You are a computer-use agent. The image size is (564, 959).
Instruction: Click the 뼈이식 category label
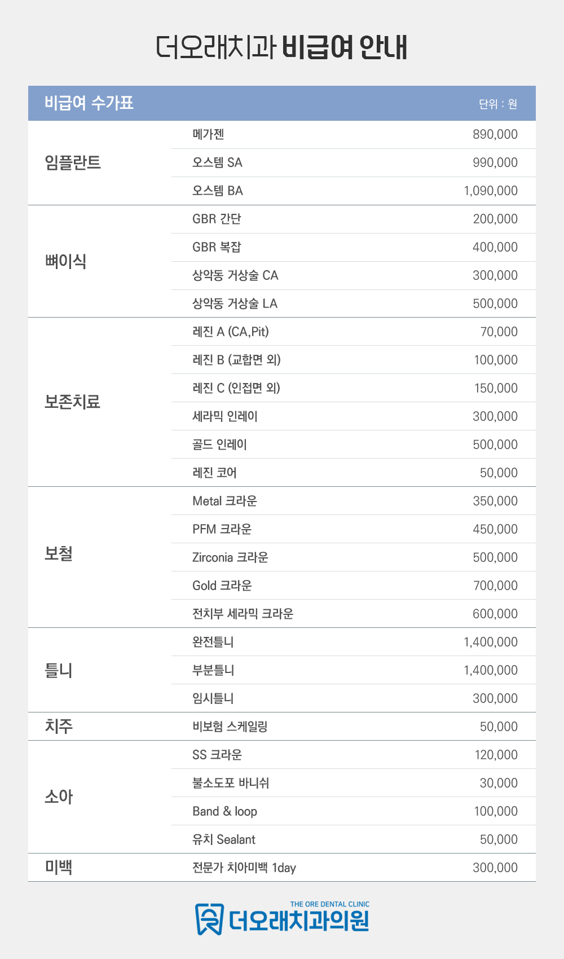[x=65, y=261]
